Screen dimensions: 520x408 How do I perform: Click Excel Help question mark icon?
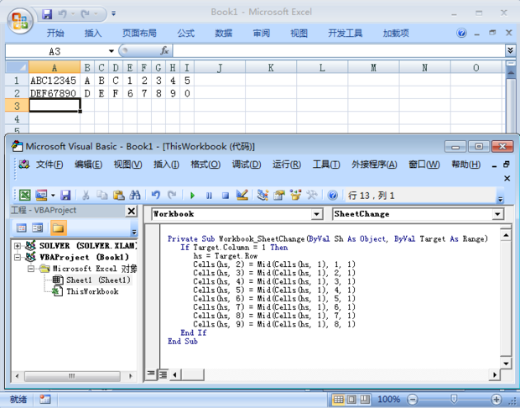[461, 33]
